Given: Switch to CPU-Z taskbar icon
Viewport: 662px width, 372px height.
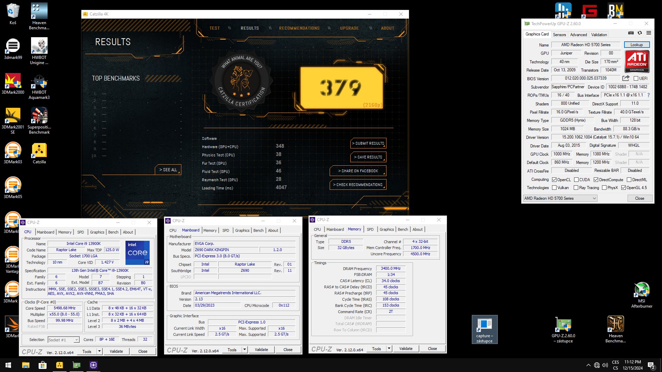Looking at the screenshot, I should pos(93,365).
